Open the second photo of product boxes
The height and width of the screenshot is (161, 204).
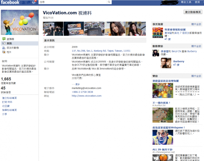click(x=74, y=29)
